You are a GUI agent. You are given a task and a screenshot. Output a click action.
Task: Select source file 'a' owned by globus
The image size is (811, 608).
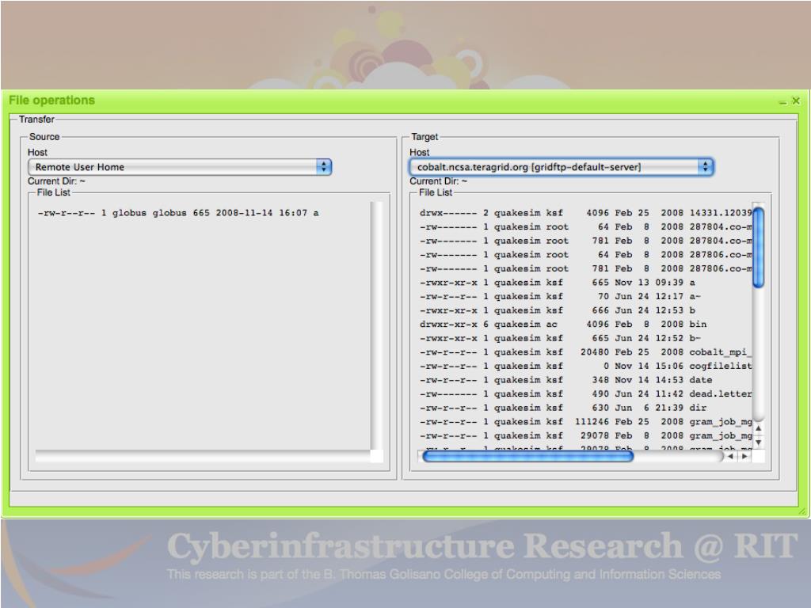pyautogui.click(x=178, y=213)
